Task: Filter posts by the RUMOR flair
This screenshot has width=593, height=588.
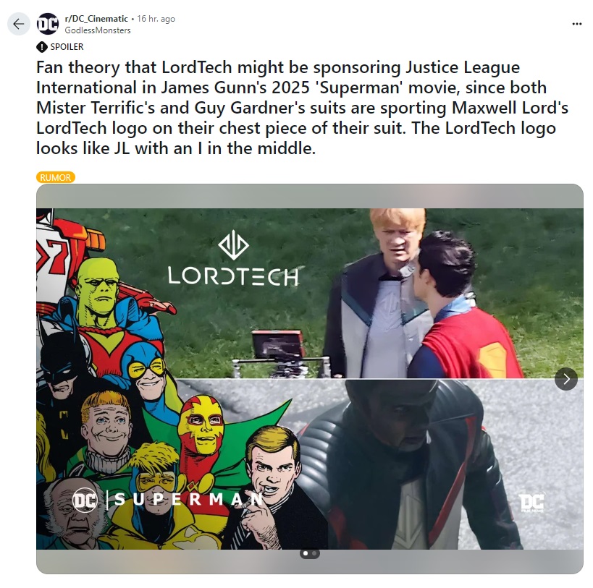Action: (x=56, y=177)
